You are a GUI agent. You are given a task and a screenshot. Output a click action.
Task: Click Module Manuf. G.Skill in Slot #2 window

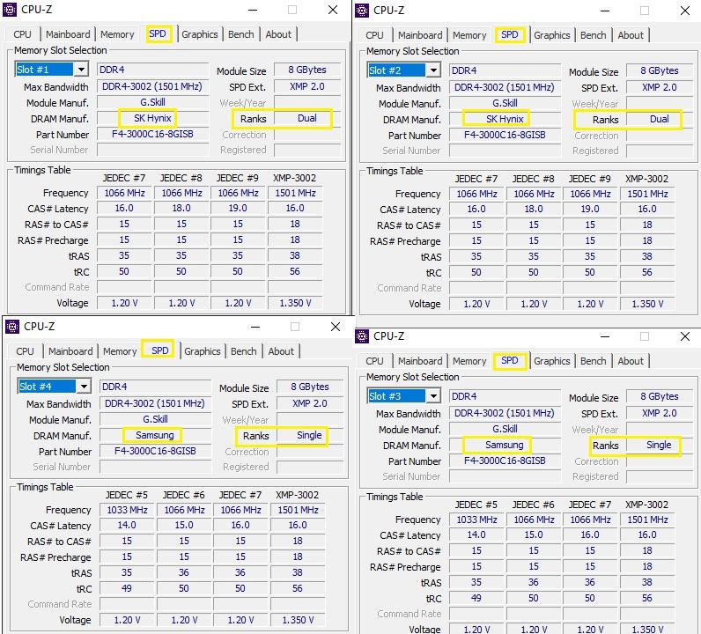pyautogui.click(x=505, y=104)
